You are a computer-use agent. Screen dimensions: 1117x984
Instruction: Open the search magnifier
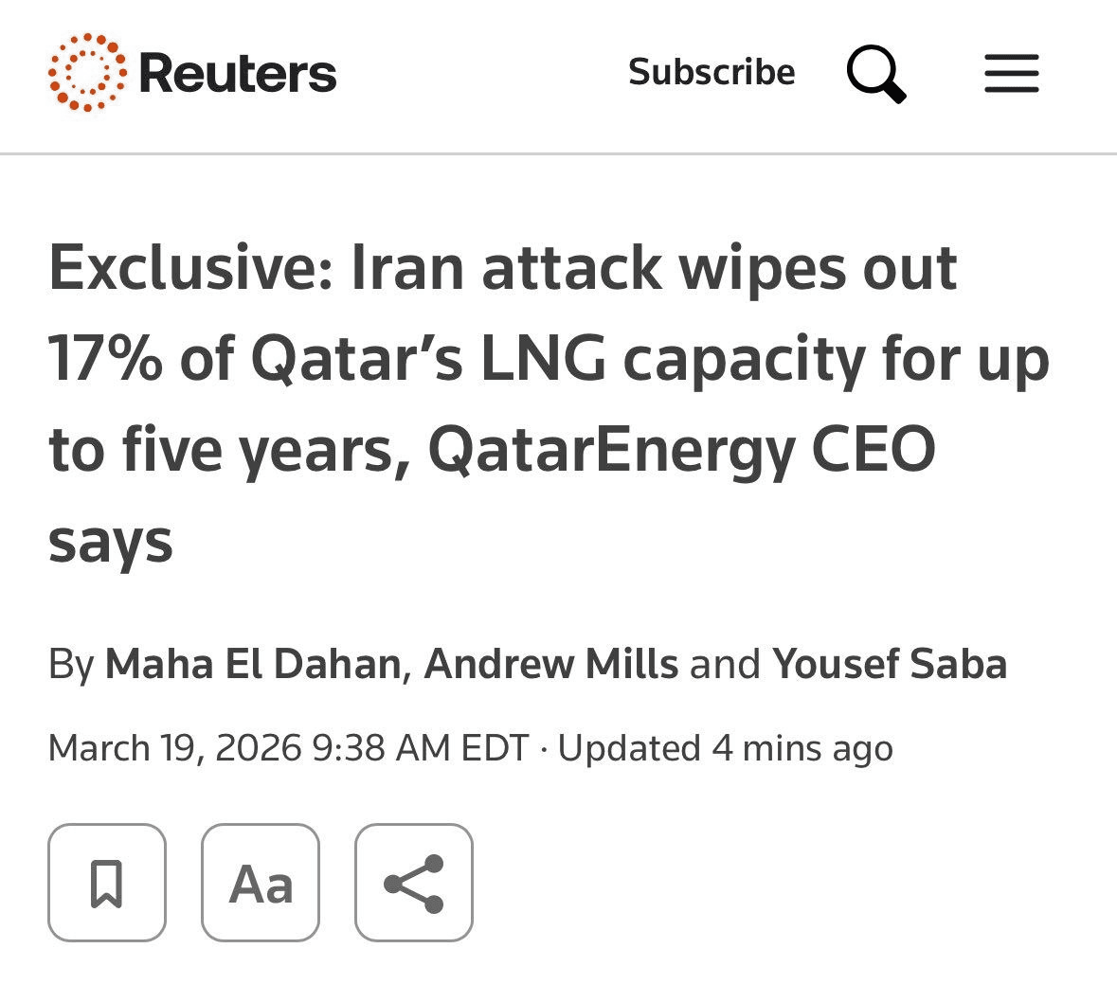coord(875,75)
